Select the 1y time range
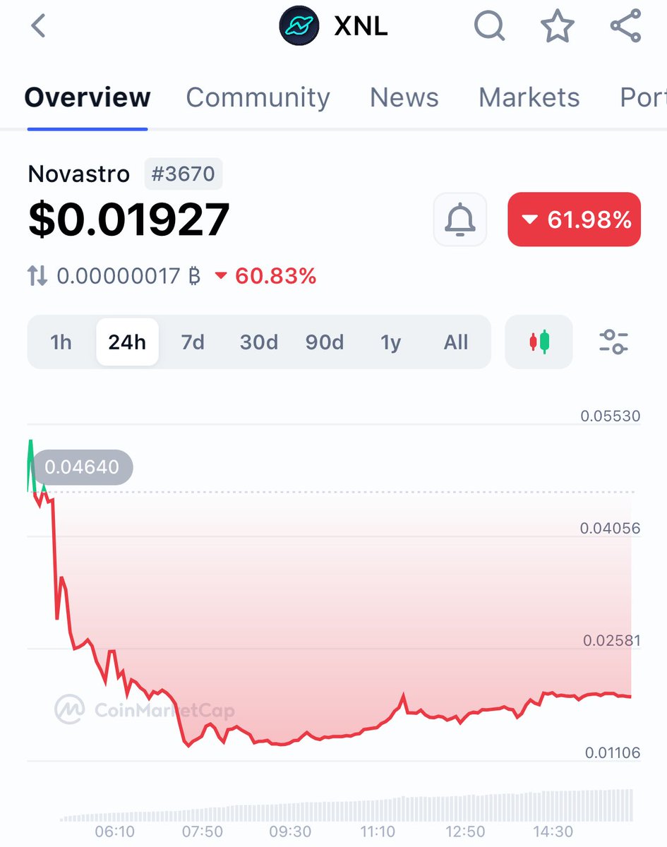 (390, 342)
